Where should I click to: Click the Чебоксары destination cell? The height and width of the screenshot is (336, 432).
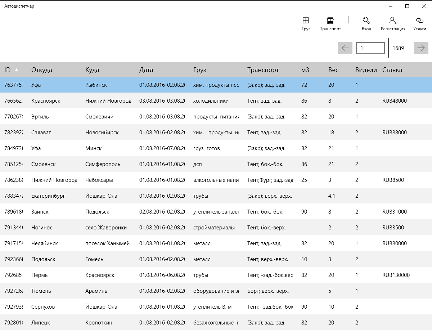tap(99, 180)
